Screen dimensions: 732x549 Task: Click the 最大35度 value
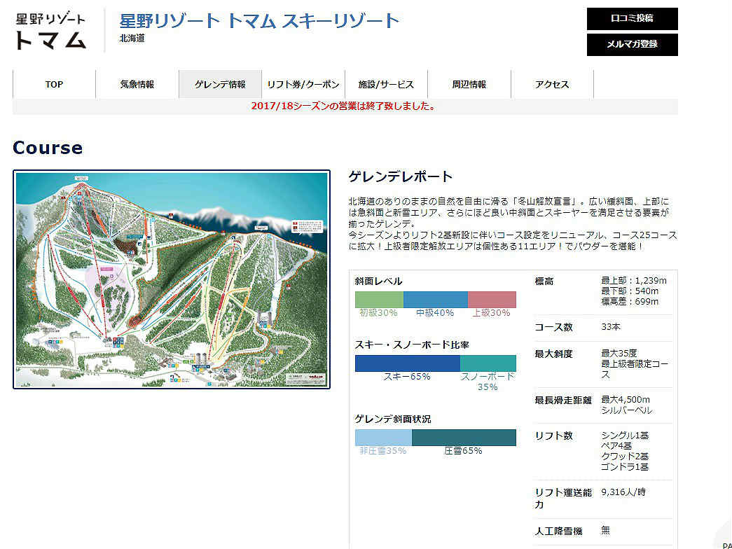click(x=619, y=354)
